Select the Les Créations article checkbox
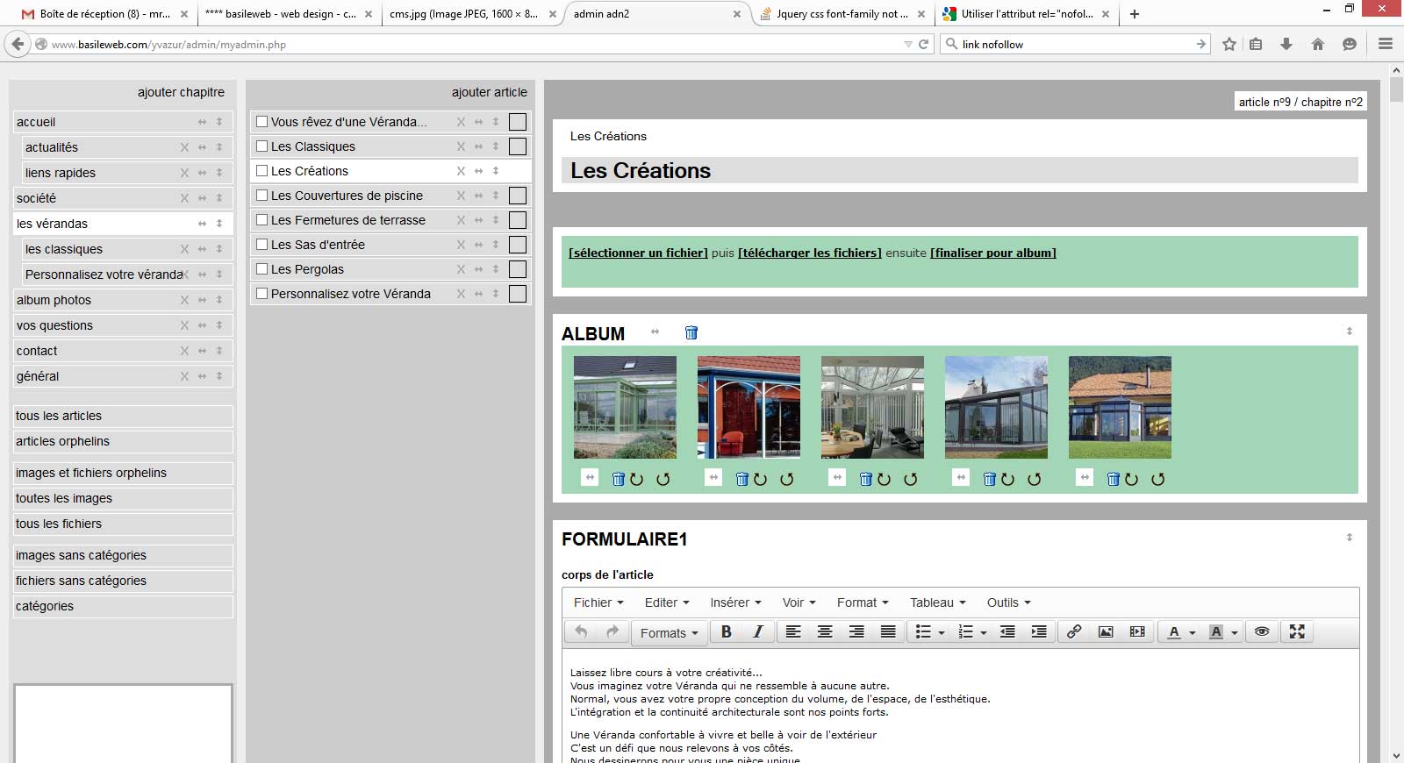1404x763 pixels. point(261,171)
